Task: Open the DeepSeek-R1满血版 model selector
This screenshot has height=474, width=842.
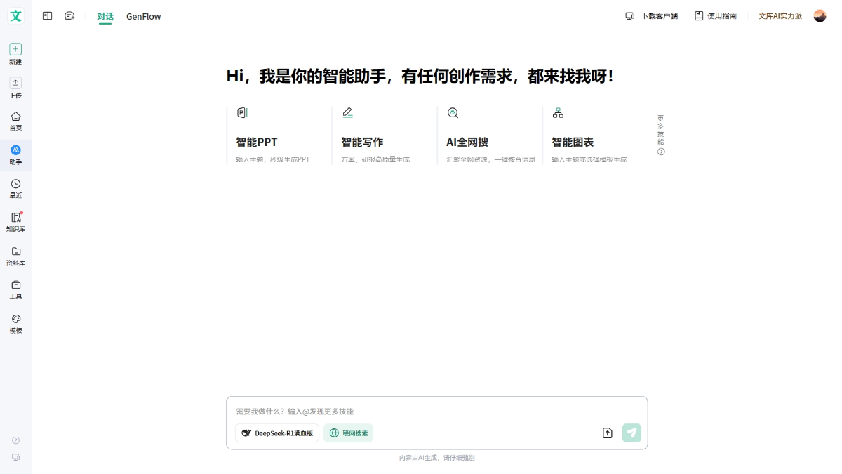Action: click(277, 433)
